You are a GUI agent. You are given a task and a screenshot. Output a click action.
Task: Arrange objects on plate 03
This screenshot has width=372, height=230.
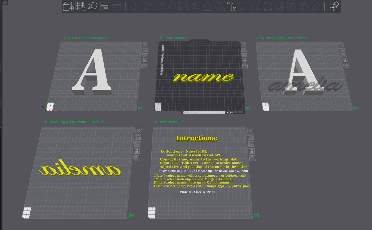click(344, 55)
